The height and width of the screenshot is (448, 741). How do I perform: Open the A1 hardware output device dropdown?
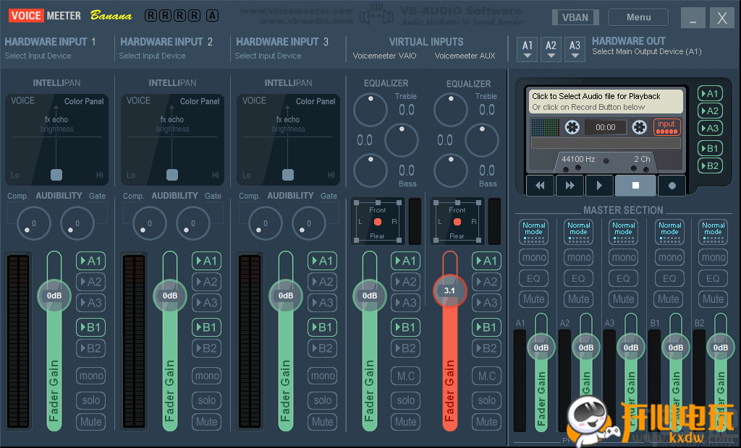coord(528,49)
